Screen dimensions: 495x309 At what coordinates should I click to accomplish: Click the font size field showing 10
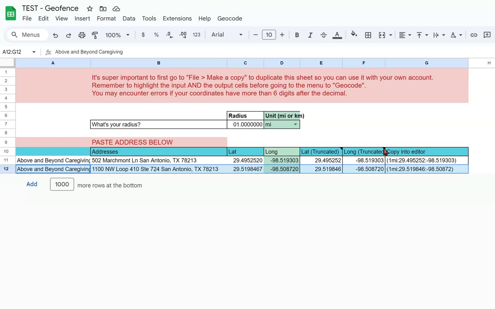[x=269, y=35]
